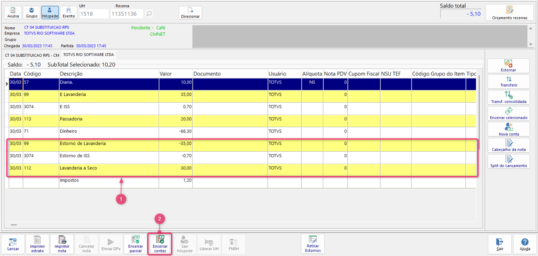Click the Usuário column header

284,74
